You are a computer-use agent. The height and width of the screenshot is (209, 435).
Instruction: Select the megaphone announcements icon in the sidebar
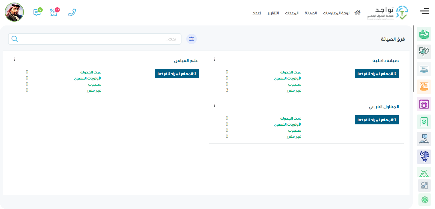coord(424,52)
